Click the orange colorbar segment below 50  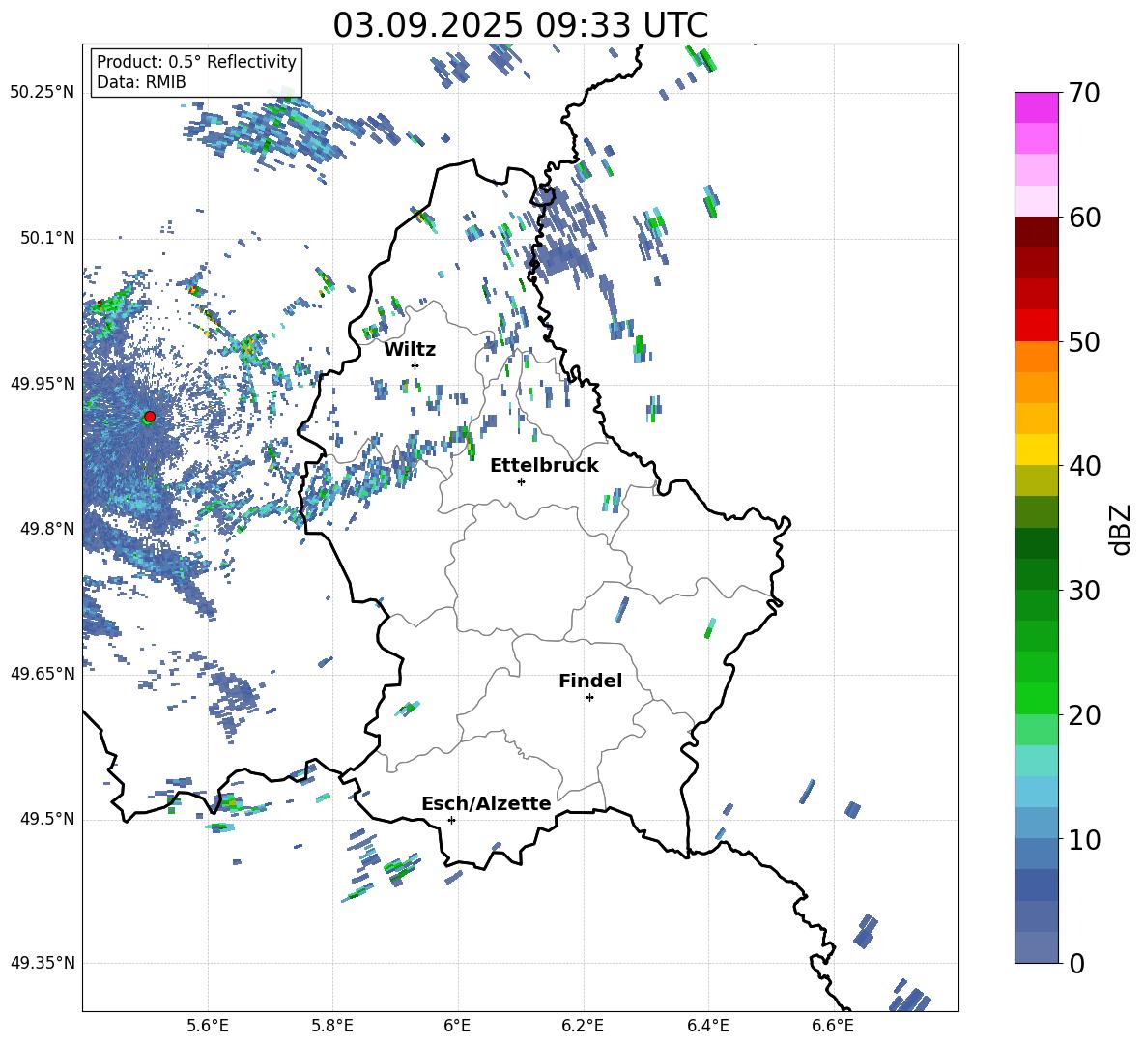pyautogui.click(x=1036, y=356)
